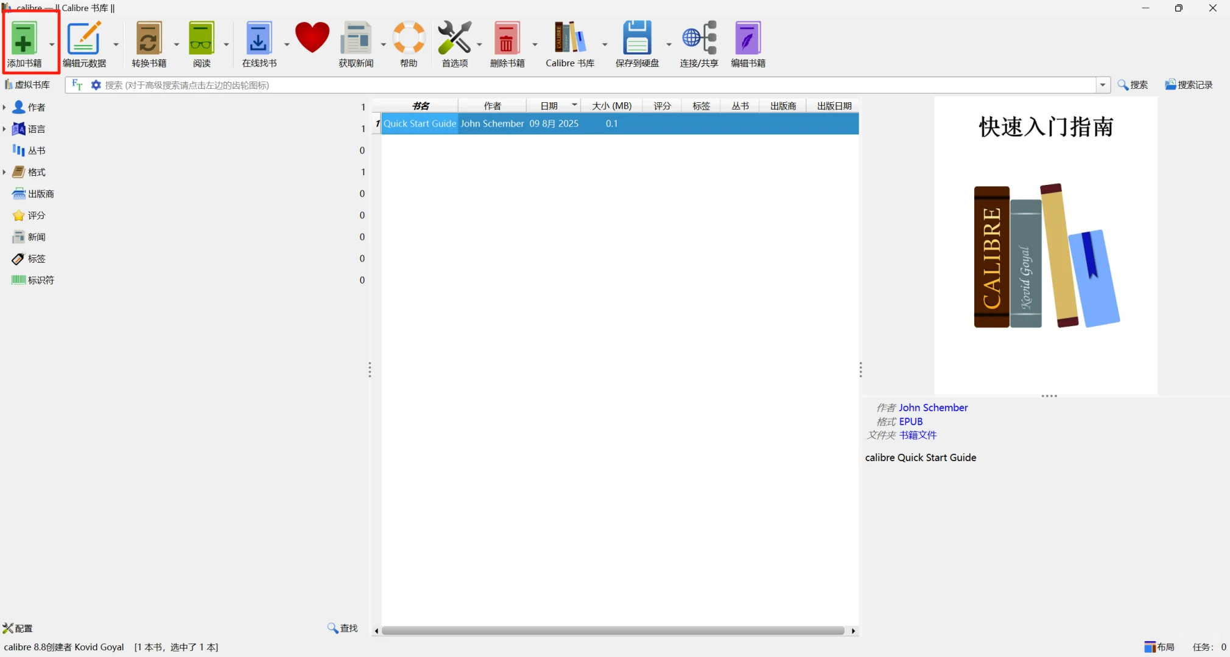Click the Convert books (转换书籍) icon
Image resolution: width=1230 pixels, height=657 pixels.
point(149,38)
